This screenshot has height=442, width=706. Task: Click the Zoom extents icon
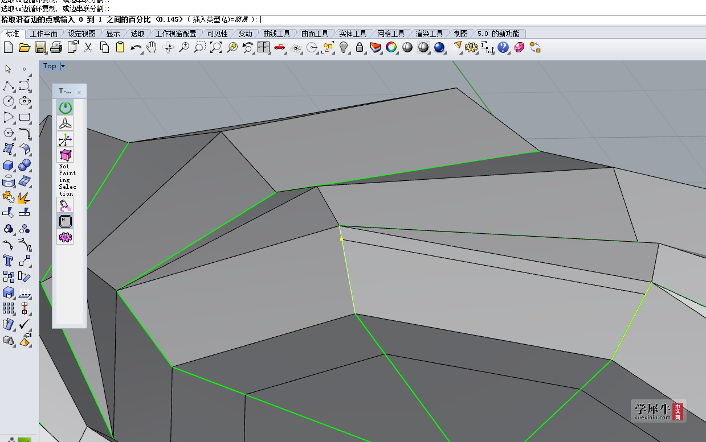(215, 48)
